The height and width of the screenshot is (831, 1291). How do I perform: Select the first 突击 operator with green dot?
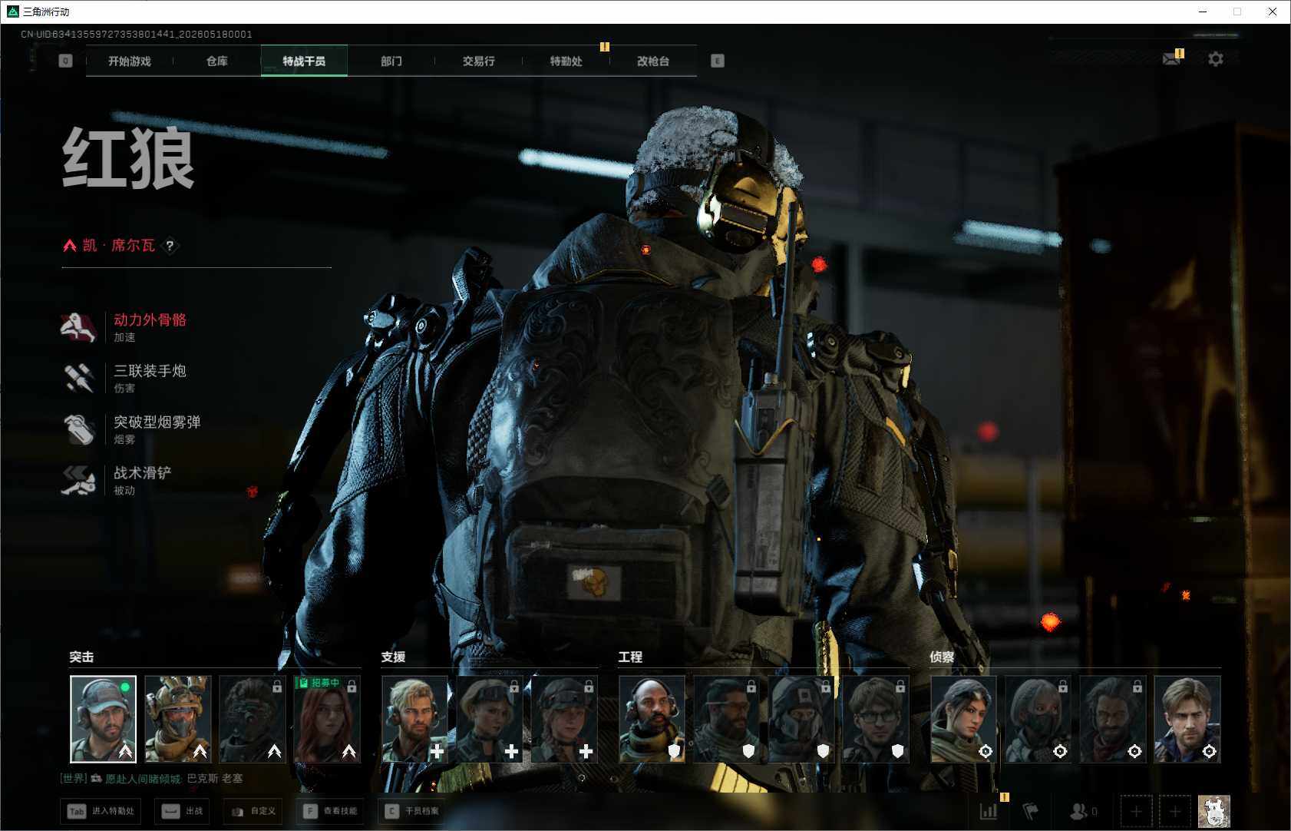pos(103,719)
